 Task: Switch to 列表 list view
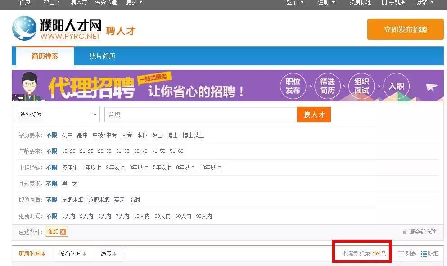coord(406,253)
